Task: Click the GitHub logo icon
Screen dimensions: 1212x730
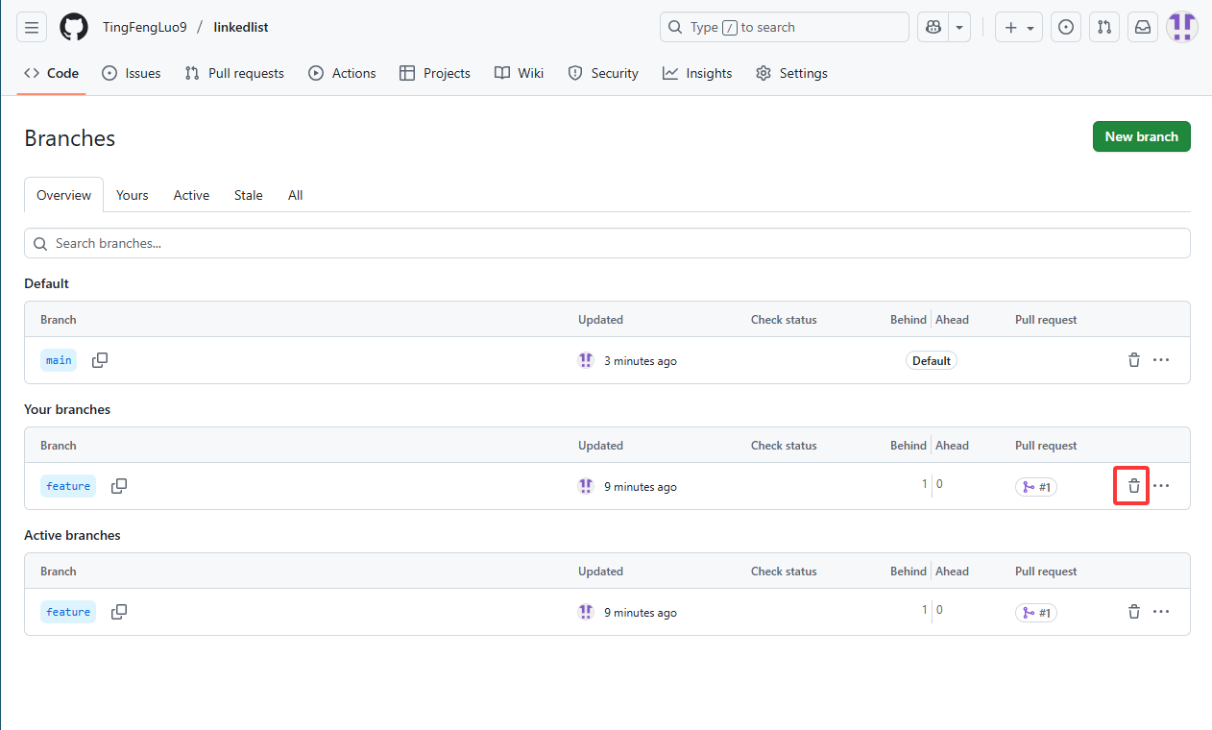Action: coord(74,28)
